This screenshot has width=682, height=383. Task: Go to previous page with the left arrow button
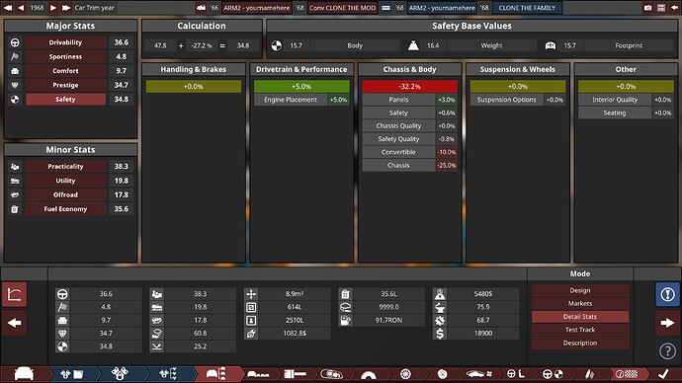pyautogui.click(x=15, y=323)
